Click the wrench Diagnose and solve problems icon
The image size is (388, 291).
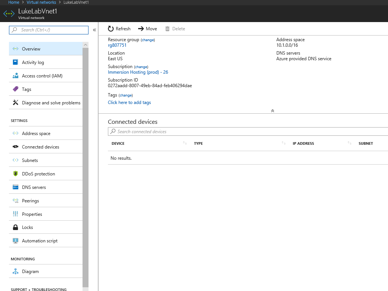click(x=15, y=102)
